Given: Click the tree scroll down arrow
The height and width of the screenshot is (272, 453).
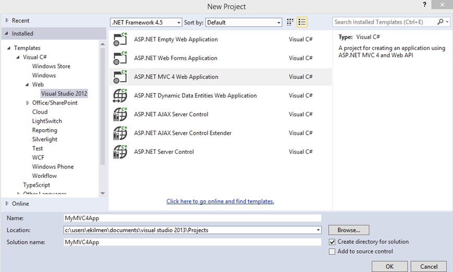Looking at the screenshot, I should click(x=103, y=193).
